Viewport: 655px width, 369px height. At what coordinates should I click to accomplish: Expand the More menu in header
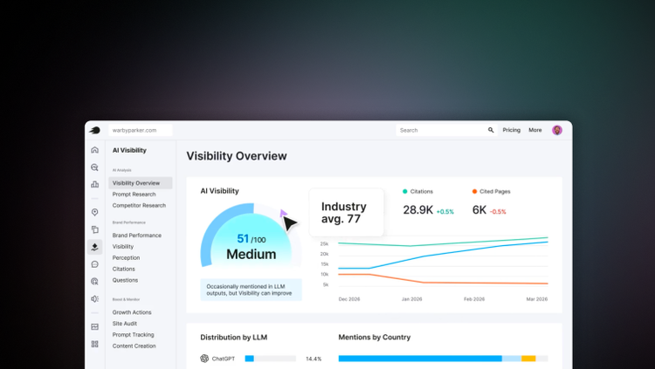(535, 130)
